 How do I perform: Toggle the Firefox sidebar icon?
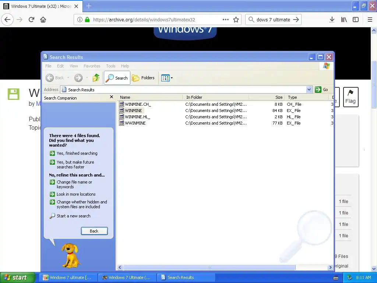(x=356, y=20)
